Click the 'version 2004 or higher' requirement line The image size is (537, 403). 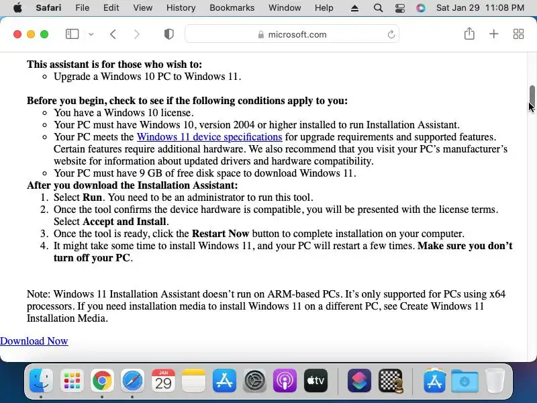click(x=256, y=125)
